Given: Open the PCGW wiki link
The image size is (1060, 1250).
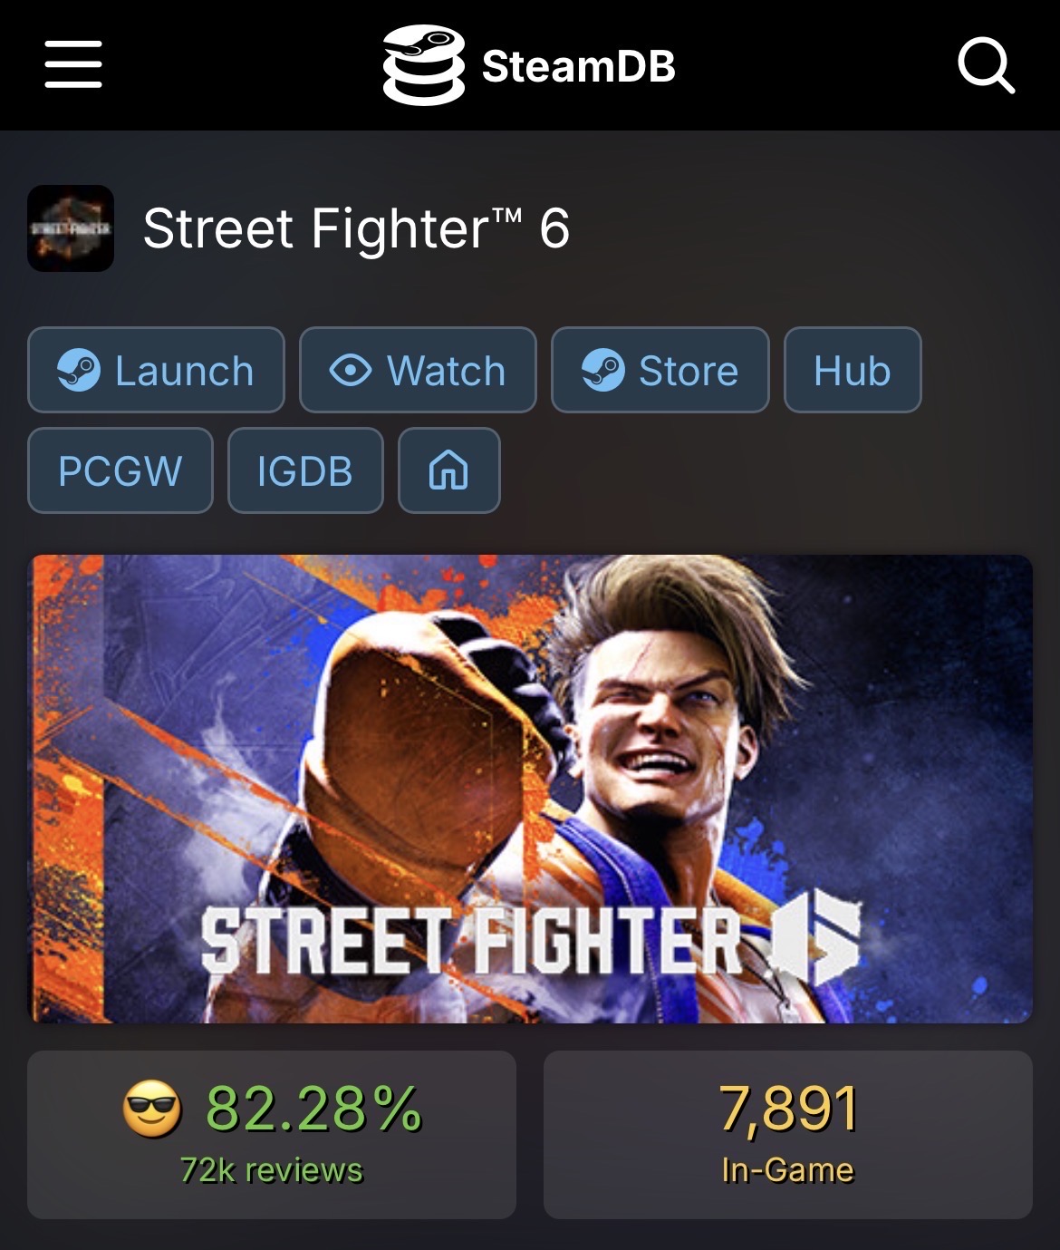Looking at the screenshot, I should click(x=120, y=470).
